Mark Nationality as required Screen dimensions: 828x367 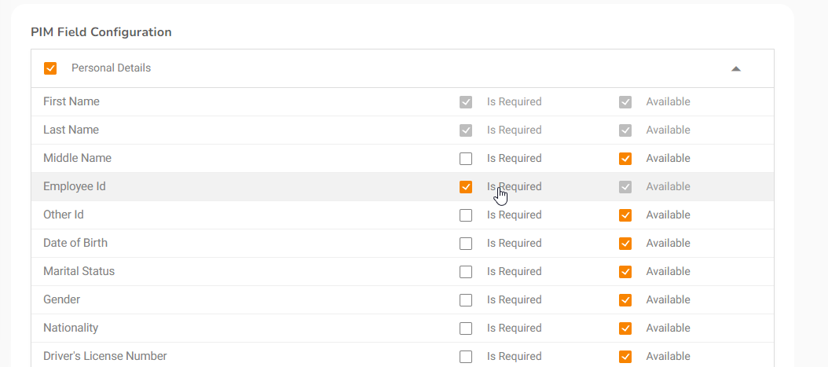coord(466,328)
